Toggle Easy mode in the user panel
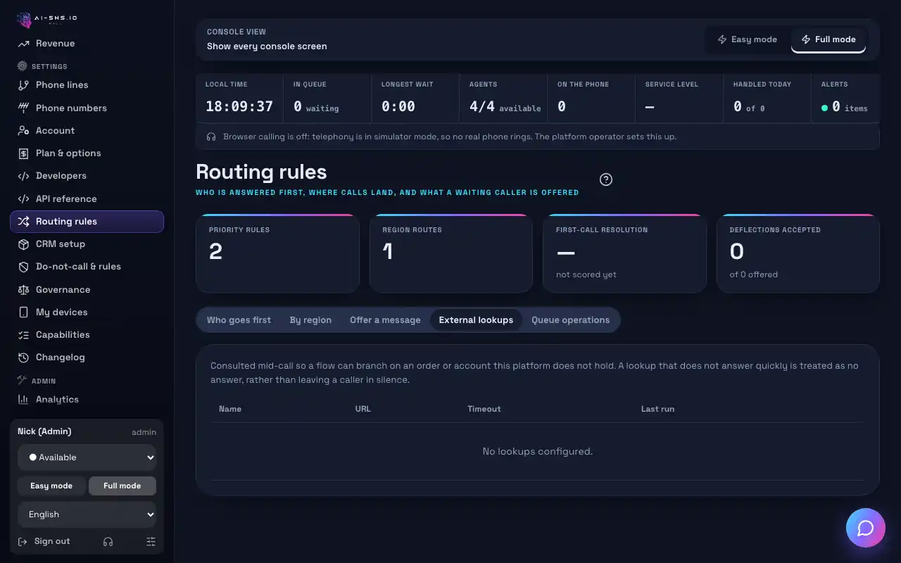This screenshot has height=563, width=901. point(51,486)
